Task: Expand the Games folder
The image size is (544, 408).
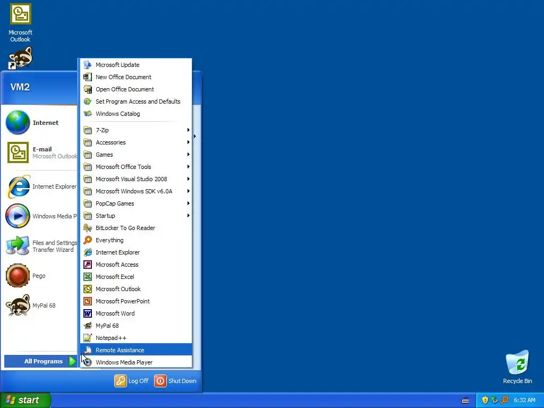Action: (x=135, y=155)
